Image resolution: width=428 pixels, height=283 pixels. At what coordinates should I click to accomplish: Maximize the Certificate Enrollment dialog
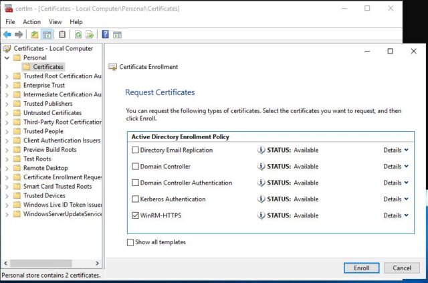(x=391, y=51)
